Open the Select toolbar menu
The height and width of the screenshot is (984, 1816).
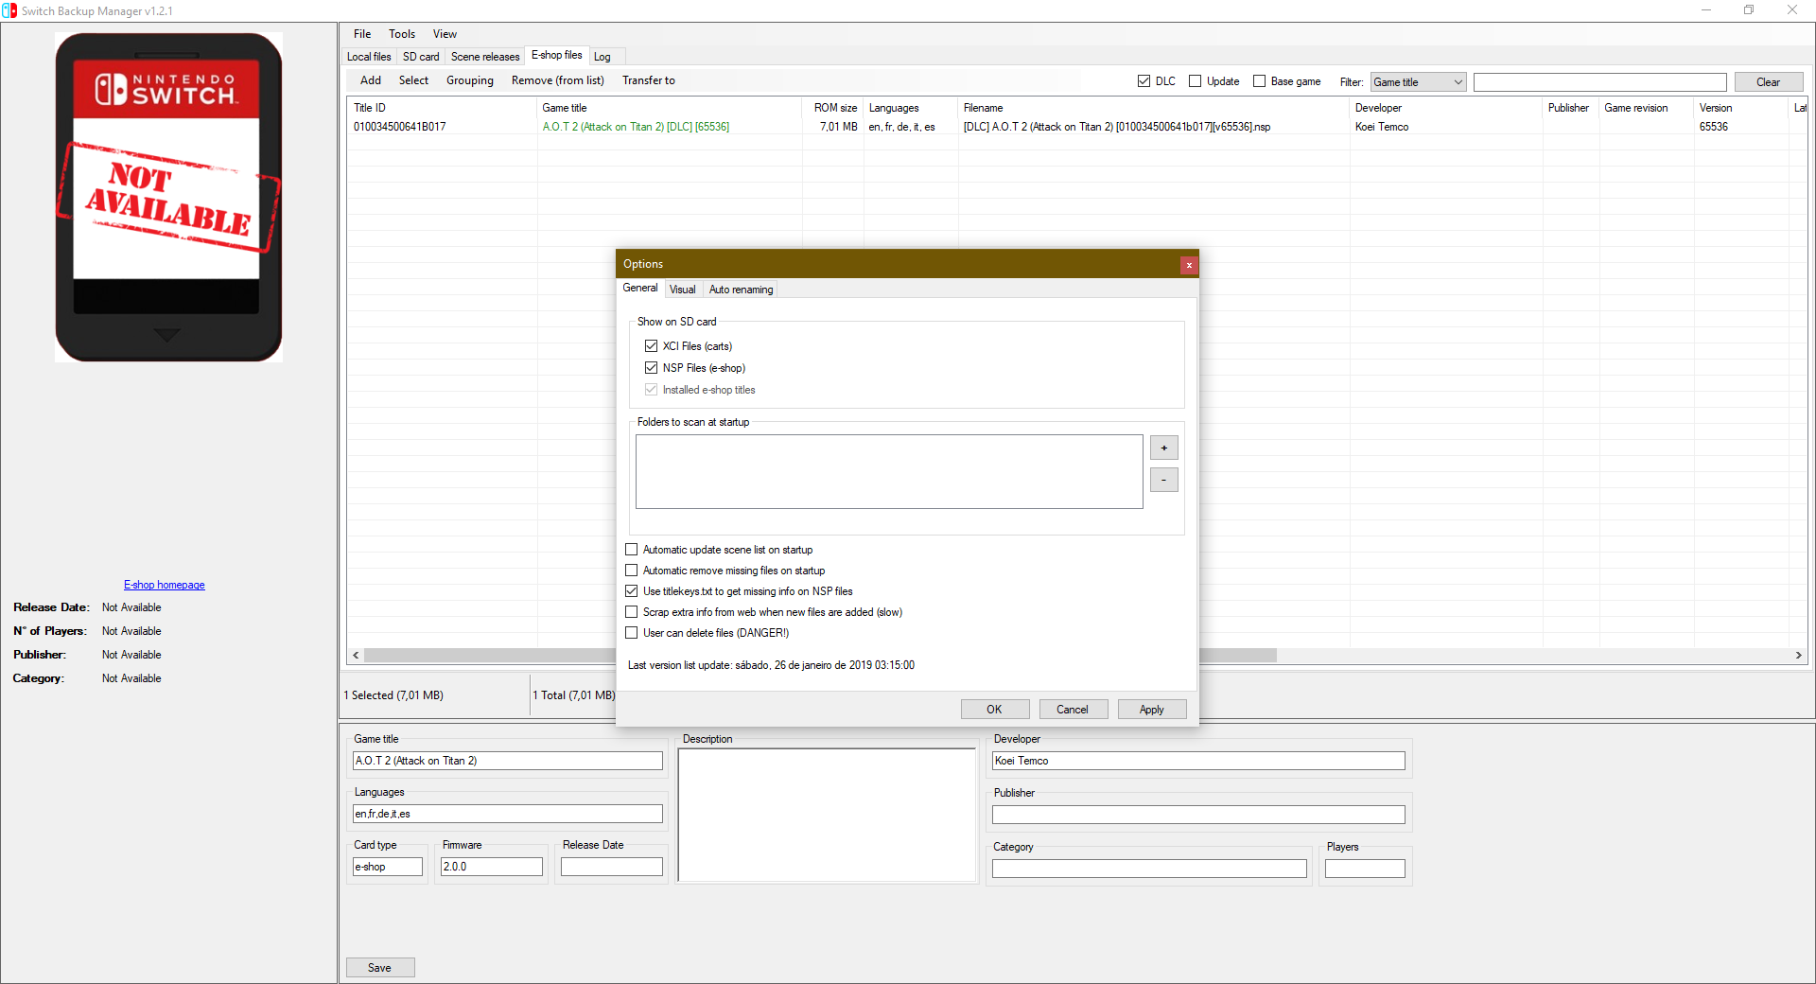point(413,80)
